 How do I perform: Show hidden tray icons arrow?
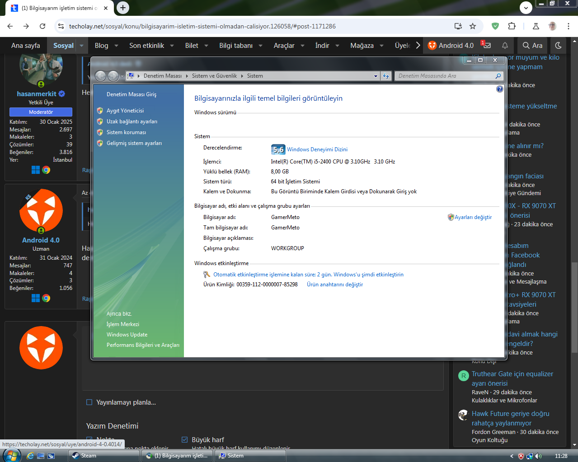[512, 456]
